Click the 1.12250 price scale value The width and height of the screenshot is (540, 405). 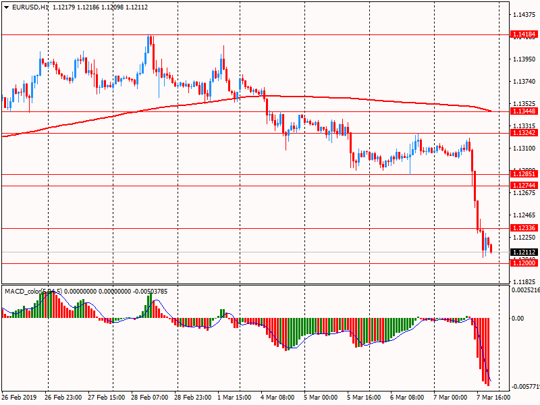[524, 238]
